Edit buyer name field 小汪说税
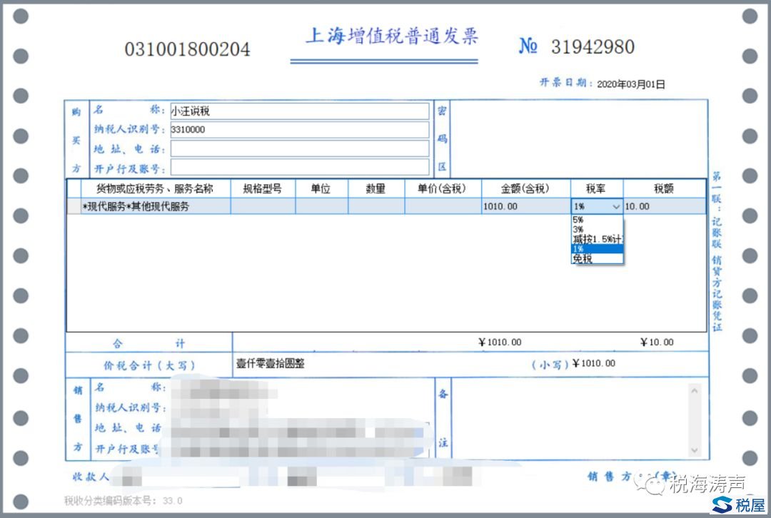Screen dimensions: 771x518 coord(299,111)
